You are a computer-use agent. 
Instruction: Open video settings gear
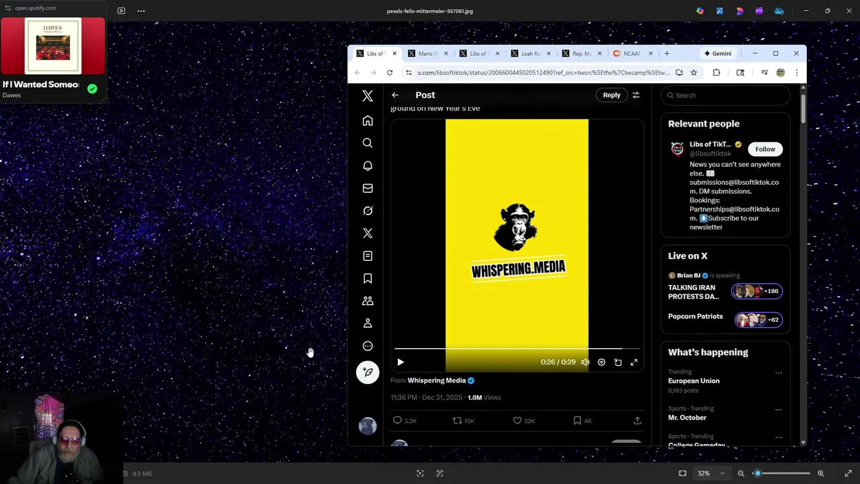(x=601, y=362)
